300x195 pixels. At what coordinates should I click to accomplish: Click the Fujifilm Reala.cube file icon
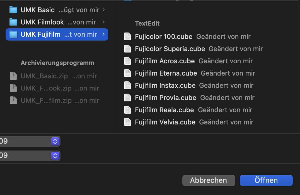click(x=128, y=110)
